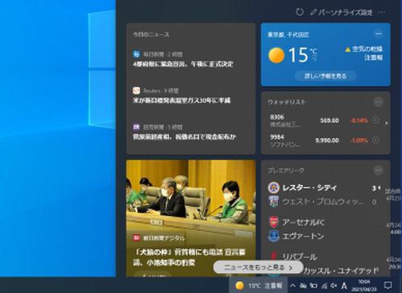Click the West Bromwich club crest
Viewport: 402px width, 293px height.
pyautogui.click(x=274, y=202)
